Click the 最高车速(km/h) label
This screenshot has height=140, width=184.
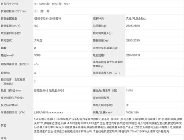[x=11, y=26]
